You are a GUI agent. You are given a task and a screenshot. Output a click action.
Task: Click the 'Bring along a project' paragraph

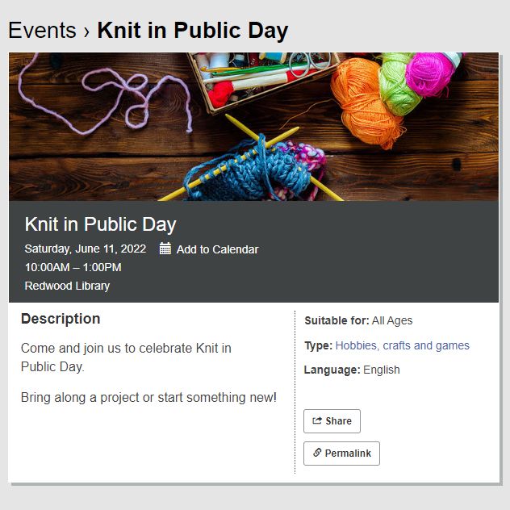tap(148, 398)
